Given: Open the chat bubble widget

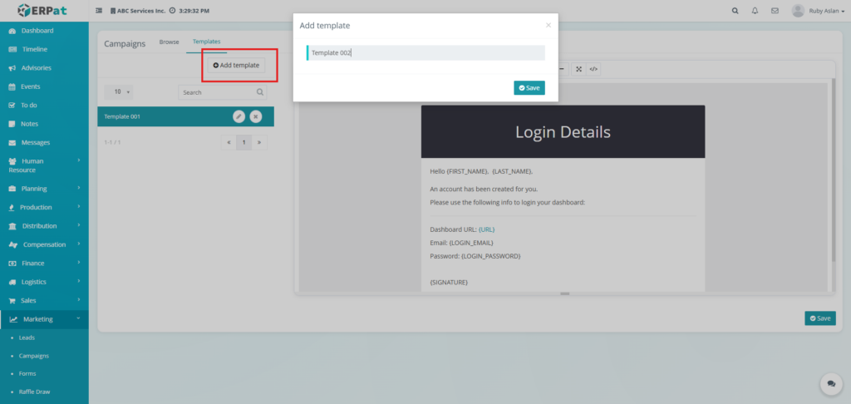Looking at the screenshot, I should point(831,383).
